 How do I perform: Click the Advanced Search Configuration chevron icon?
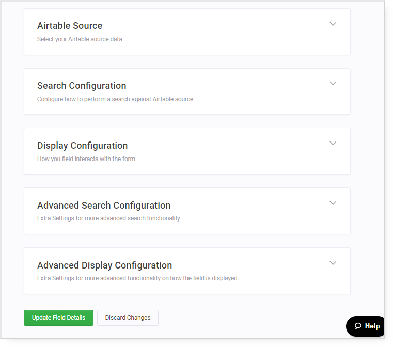[333, 203]
